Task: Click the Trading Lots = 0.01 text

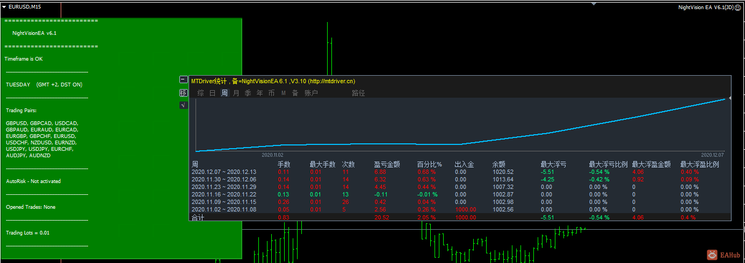Action: pyautogui.click(x=27, y=233)
